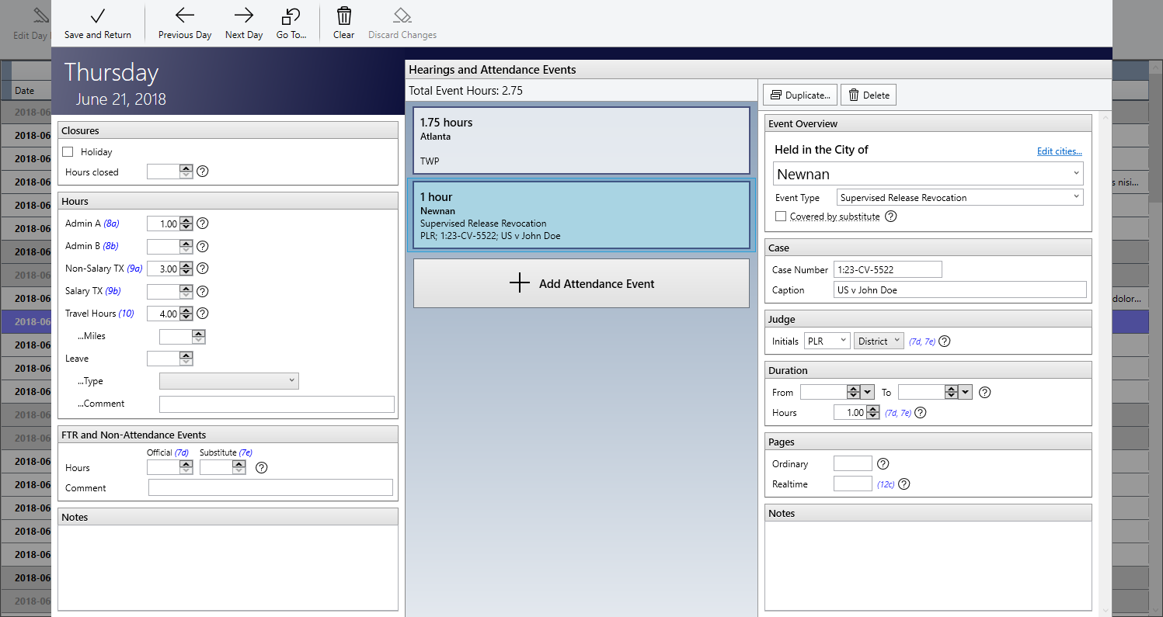The width and height of the screenshot is (1163, 617).
Task: Adjust Substitute FTR hours stepper
Action: [239, 467]
